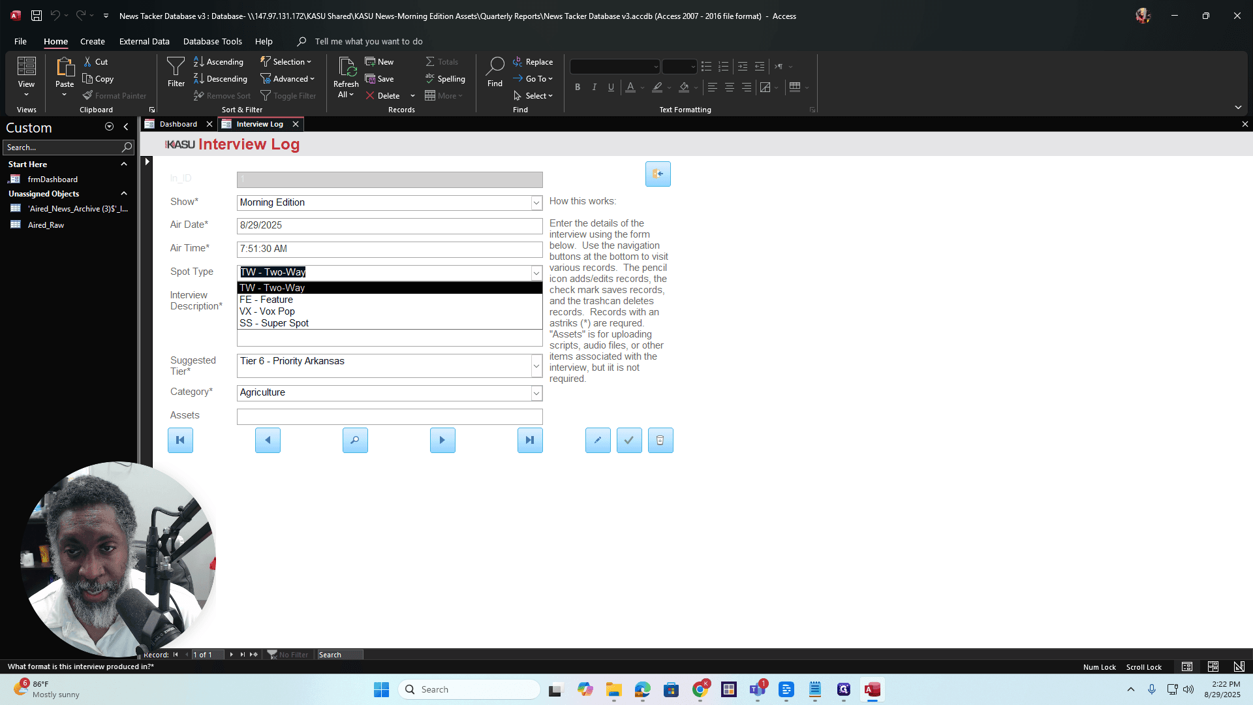
Task: Open the find record magnifier button
Action: (x=355, y=440)
